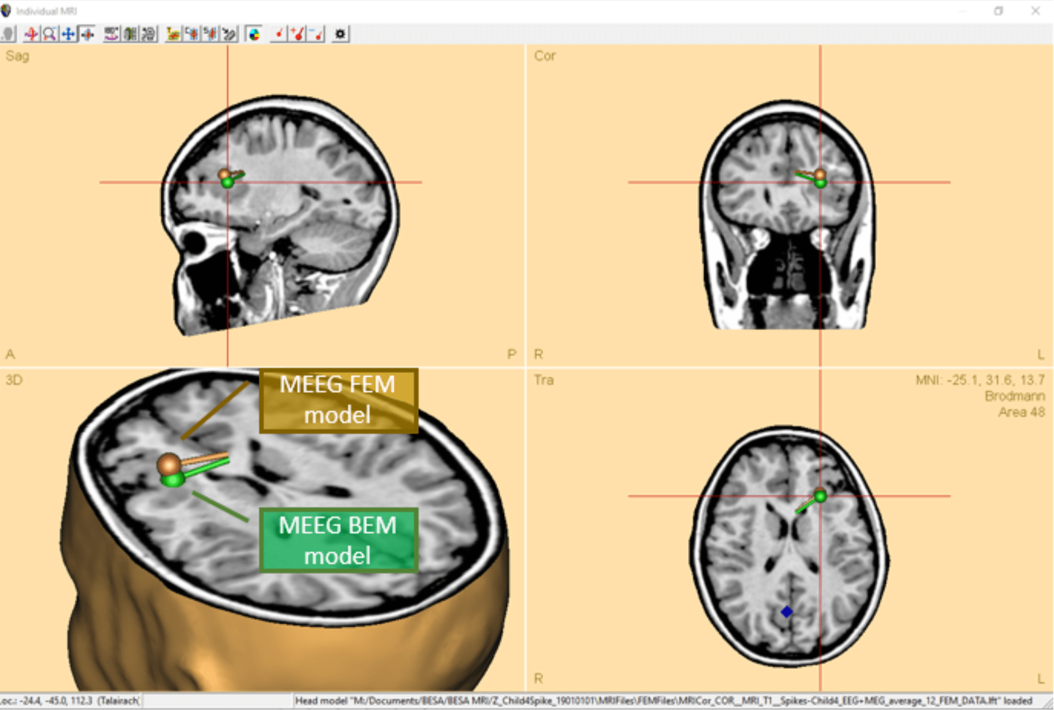Restore down the Individual MRI window
The image size is (1054, 710).
point(998,11)
